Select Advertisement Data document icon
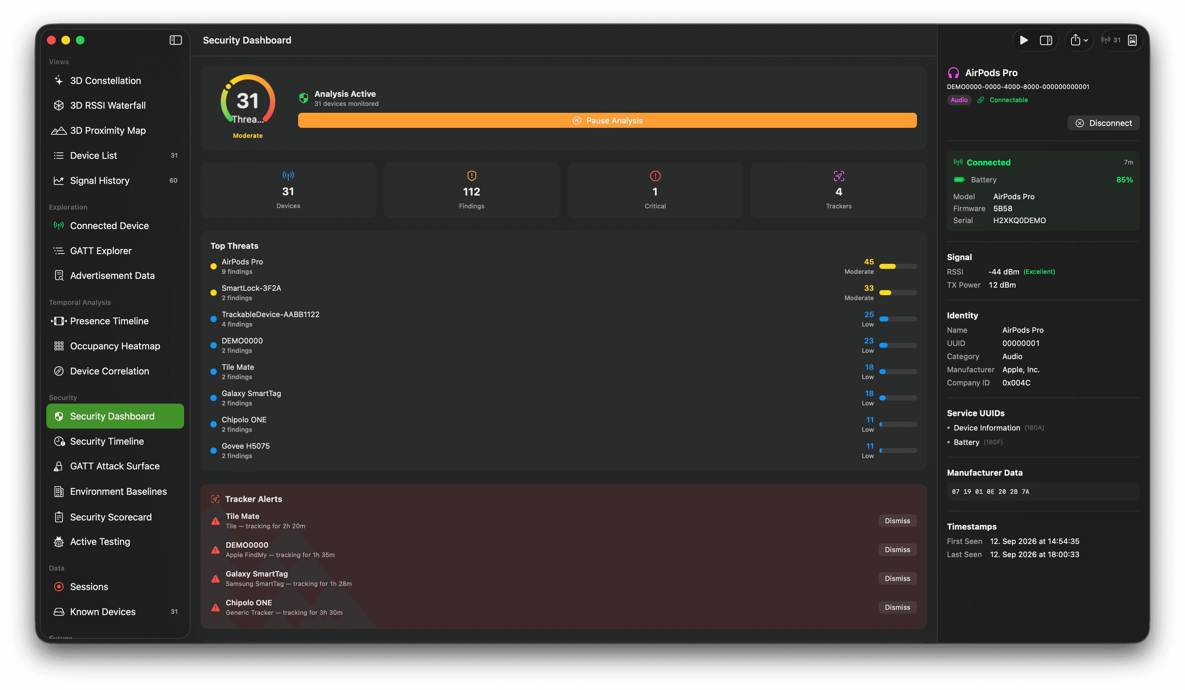This screenshot has width=1185, height=690. coord(59,276)
